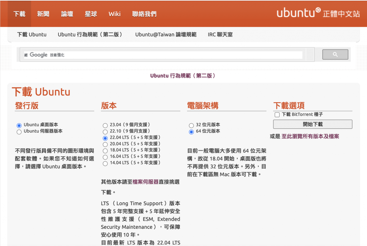Open the Wiki nav item
Image resolution: width=367 pixels, height=246 pixels.
tap(114, 14)
